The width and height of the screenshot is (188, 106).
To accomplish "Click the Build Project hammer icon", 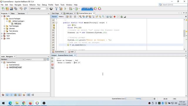I will [56, 9].
